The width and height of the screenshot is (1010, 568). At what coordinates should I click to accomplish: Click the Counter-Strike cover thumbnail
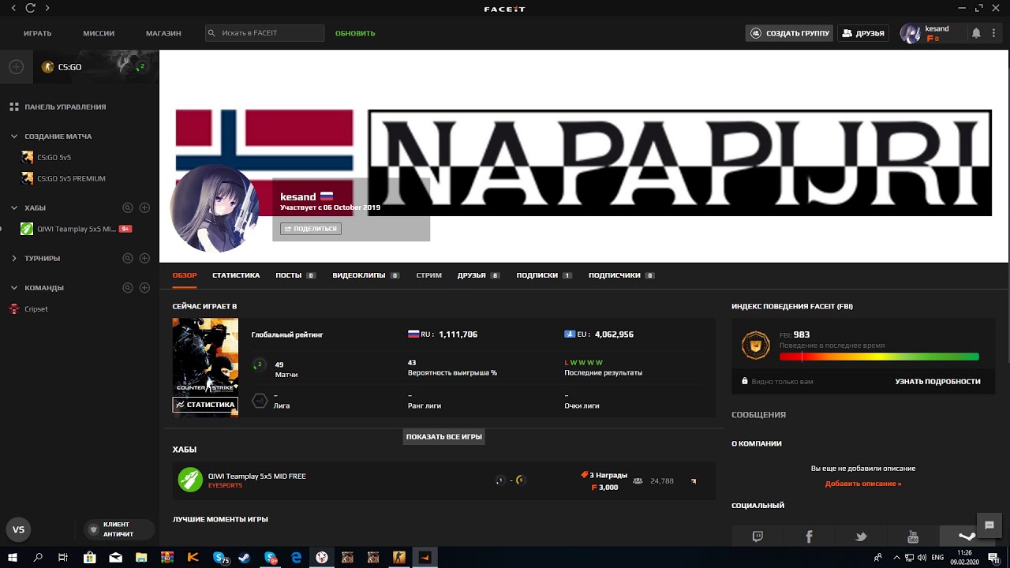click(x=205, y=357)
